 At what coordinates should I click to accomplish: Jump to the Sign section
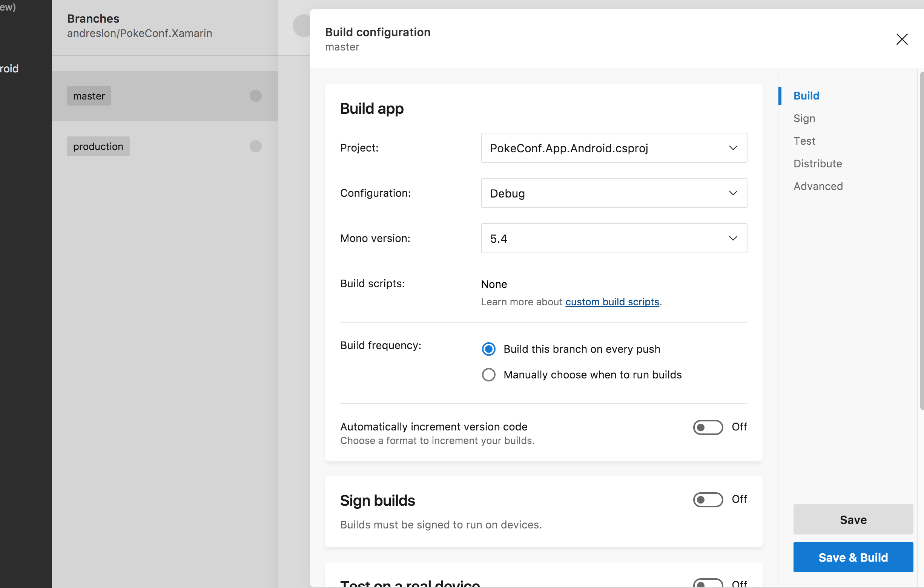[x=804, y=118]
